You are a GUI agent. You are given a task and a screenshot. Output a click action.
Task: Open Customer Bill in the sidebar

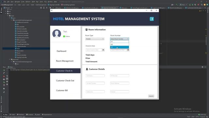(62, 90)
